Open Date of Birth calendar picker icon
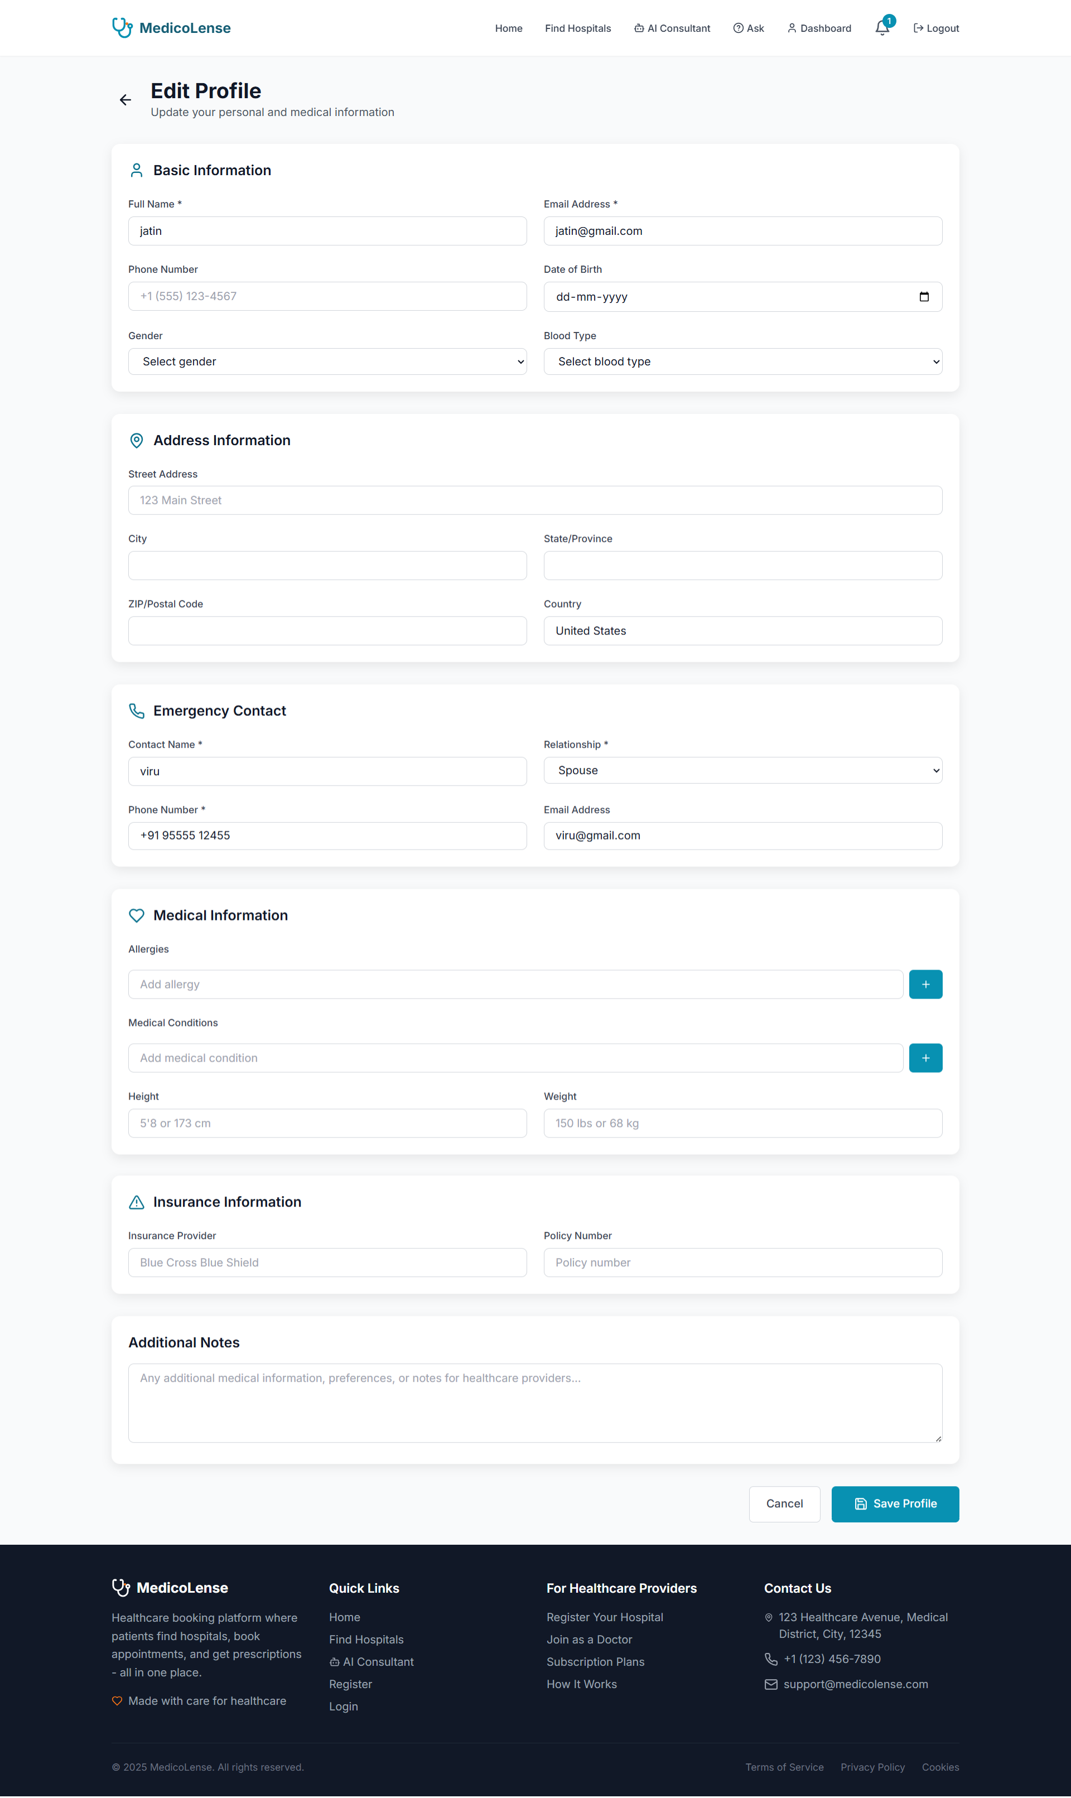Screen dimensions: 1071x1798 tap(924, 297)
